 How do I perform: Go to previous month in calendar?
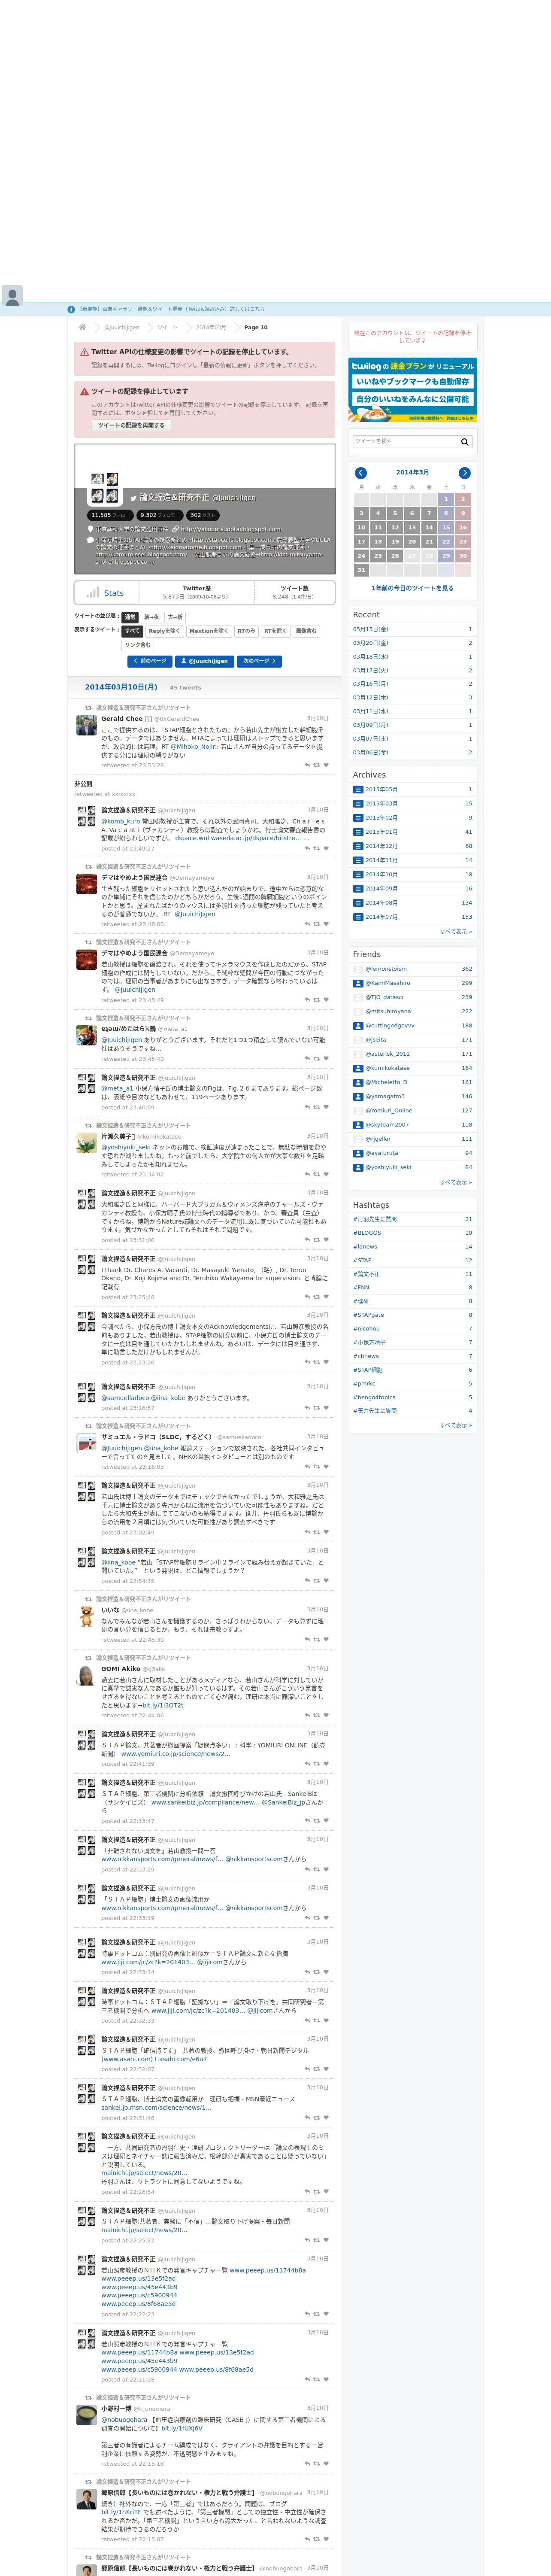point(361,473)
